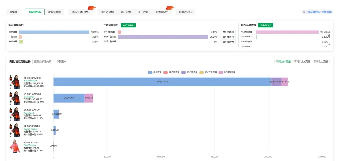Click the SP广告流量 3.19% red bar
The width and height of the screenshot is (340, 161).
120,32
